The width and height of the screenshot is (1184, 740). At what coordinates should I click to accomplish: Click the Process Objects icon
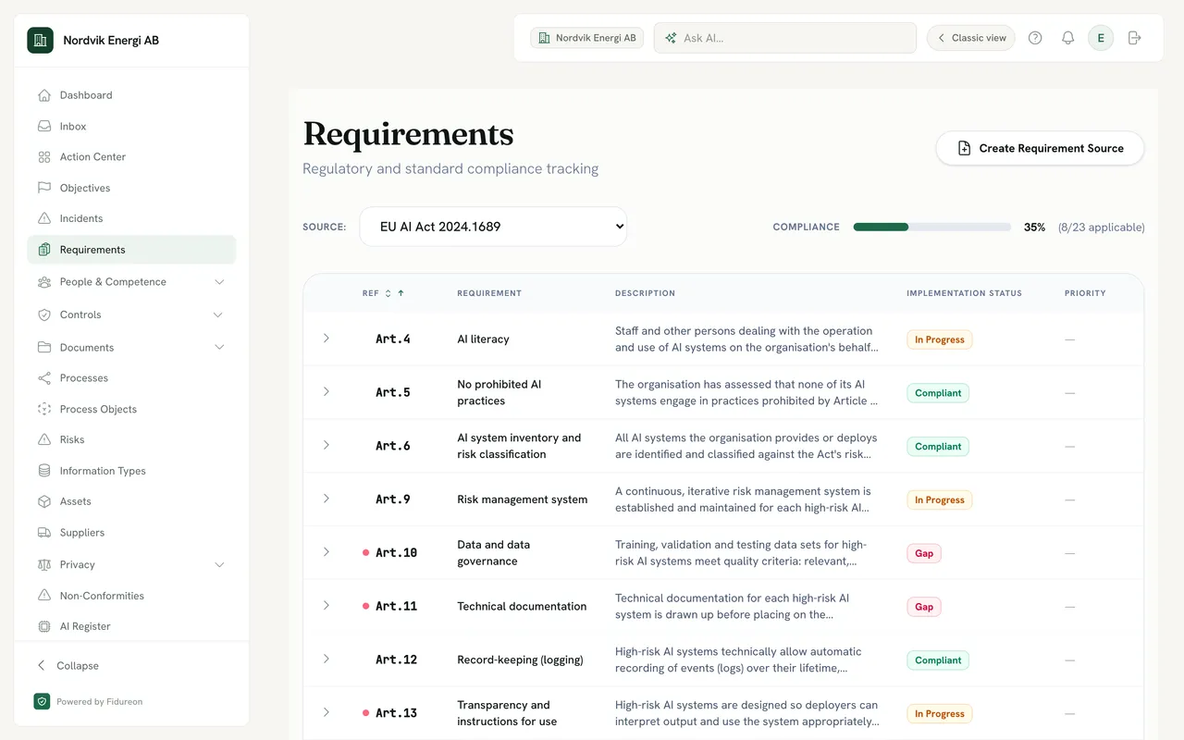coord(44,409)
